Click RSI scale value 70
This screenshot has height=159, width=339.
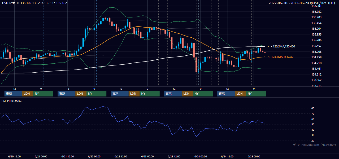313,114
